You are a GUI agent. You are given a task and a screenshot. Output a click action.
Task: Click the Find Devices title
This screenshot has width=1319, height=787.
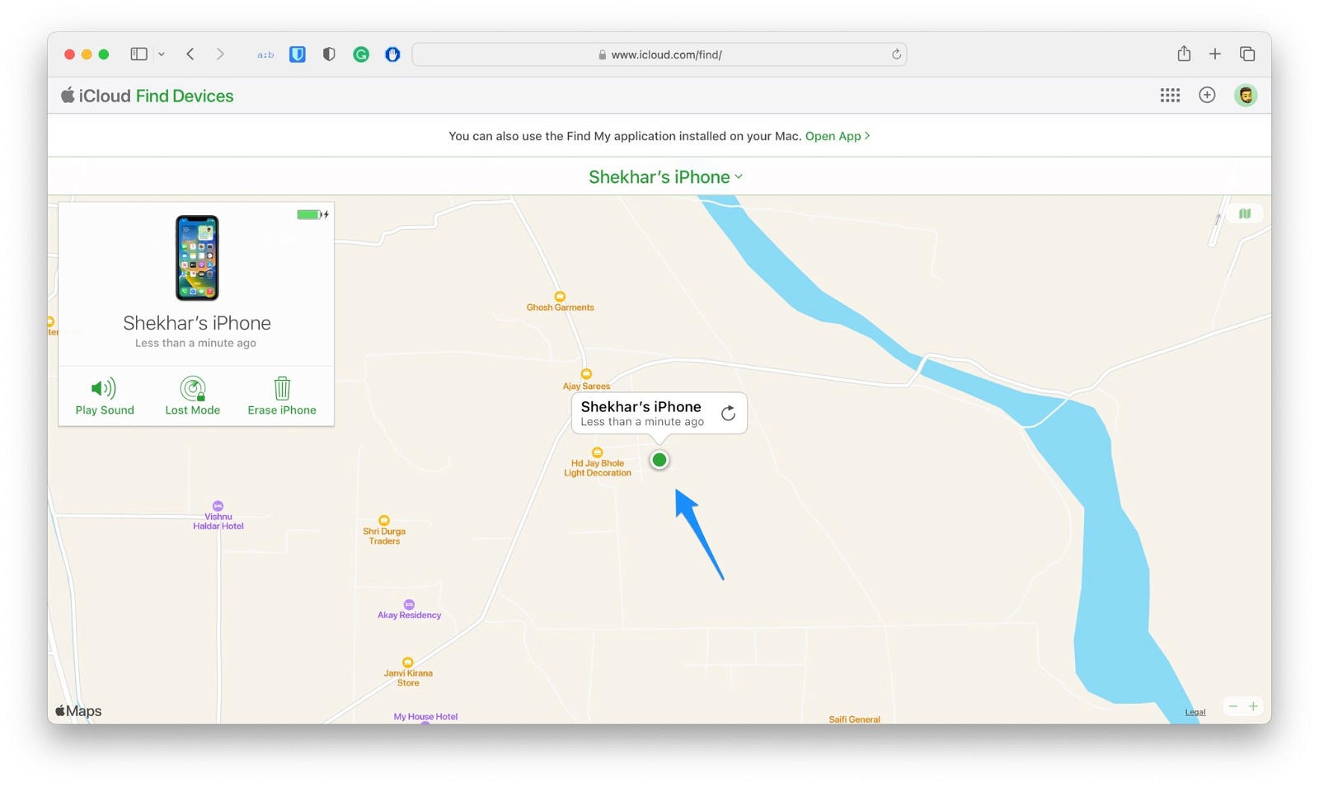coord(185,96)
